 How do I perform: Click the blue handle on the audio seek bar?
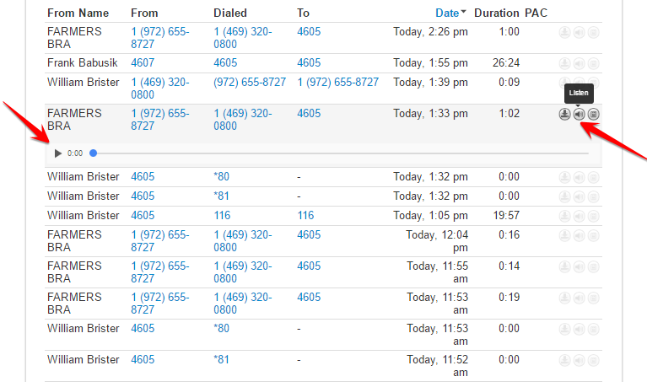click(x=94, y=153)
